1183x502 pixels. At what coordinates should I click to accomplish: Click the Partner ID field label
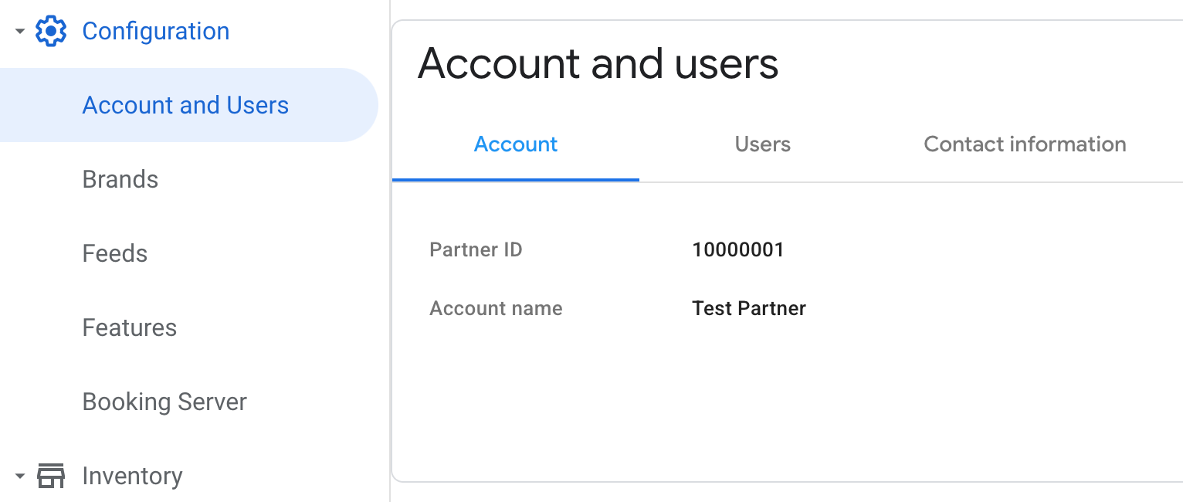click(476, 249)
